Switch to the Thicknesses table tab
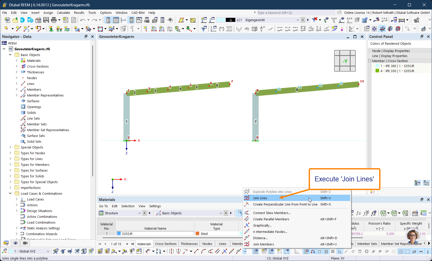The image size is (432, 261). pos(189,244)
